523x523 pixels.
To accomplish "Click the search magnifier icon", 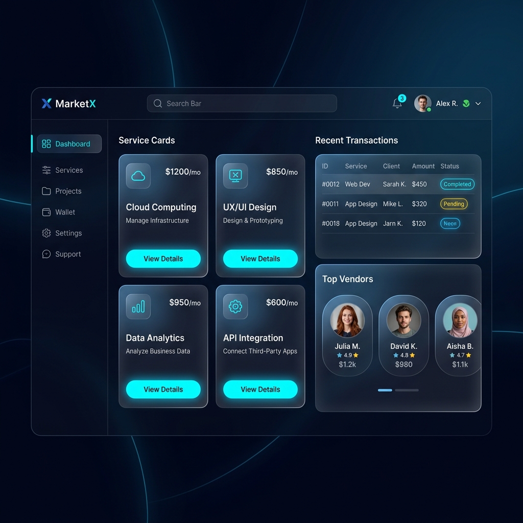I will tap(158, 103).
